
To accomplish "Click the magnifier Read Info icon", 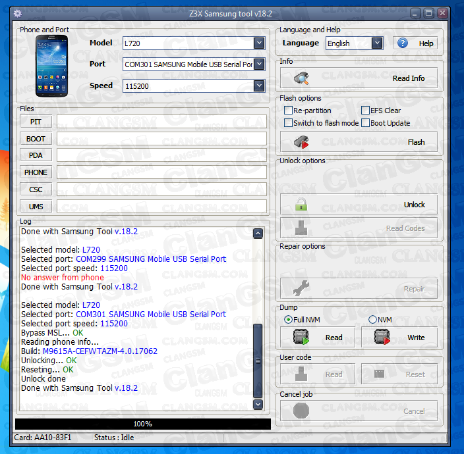I will pyautogui.click(x=301, y=78).
